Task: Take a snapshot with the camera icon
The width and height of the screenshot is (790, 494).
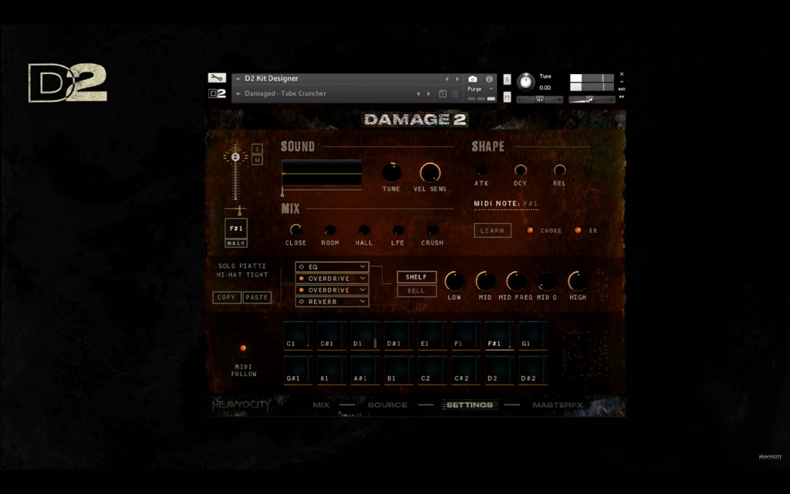Action: 473,80
